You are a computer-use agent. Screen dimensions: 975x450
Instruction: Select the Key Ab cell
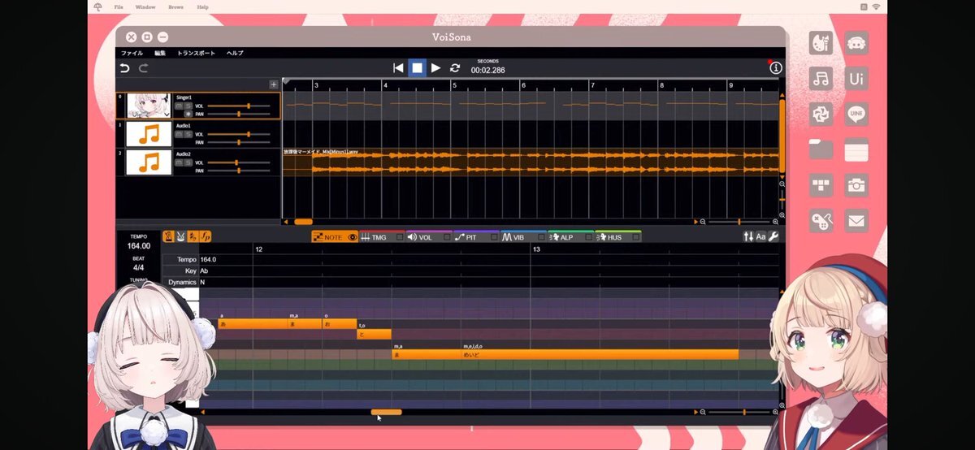[x=204, y=270]
